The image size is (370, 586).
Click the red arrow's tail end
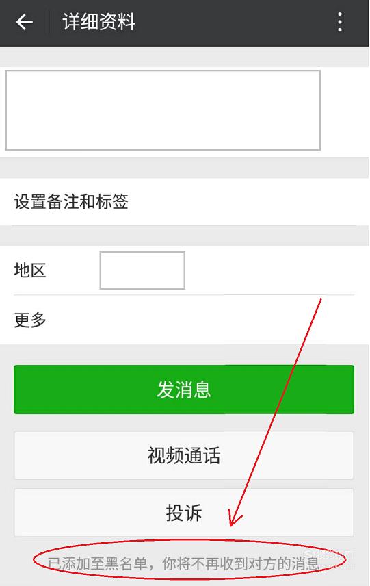point(319,301)
